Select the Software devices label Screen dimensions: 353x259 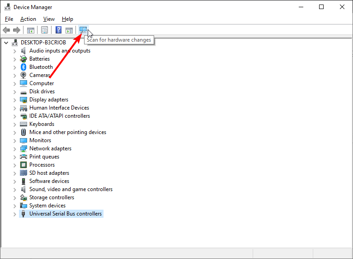tap(49, 181)
